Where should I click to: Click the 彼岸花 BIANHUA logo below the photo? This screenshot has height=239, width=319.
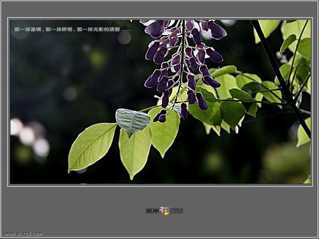[164, 211]
